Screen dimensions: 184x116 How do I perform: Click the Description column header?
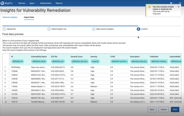[135, 57]
